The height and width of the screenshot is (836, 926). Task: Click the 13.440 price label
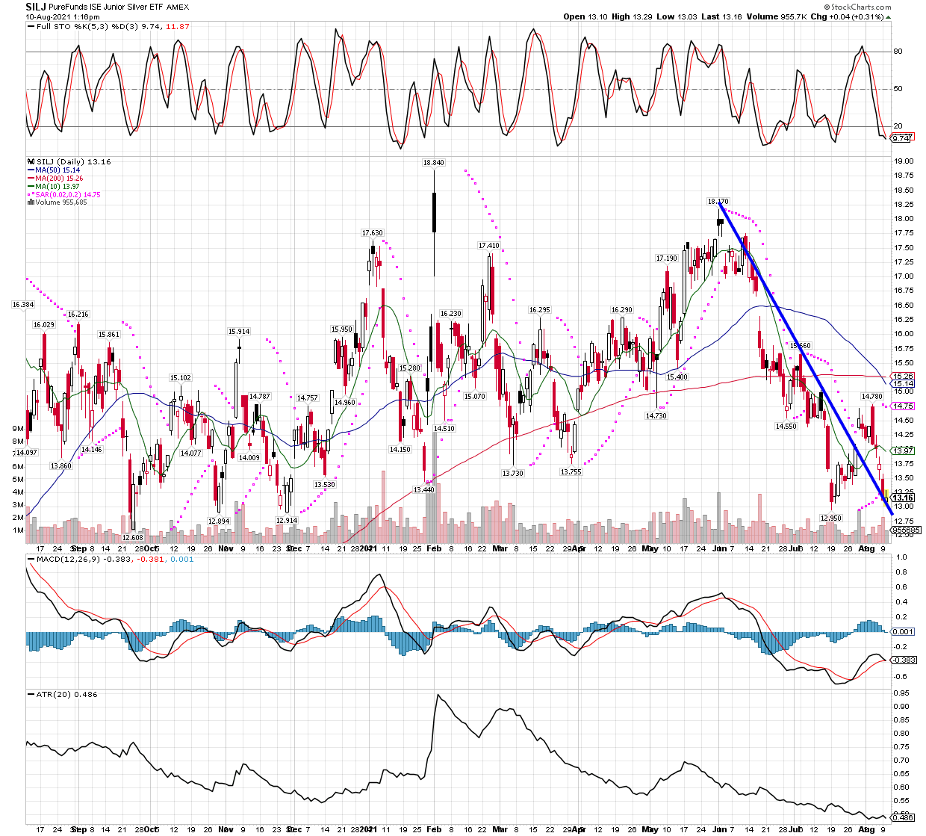[423, 490]
